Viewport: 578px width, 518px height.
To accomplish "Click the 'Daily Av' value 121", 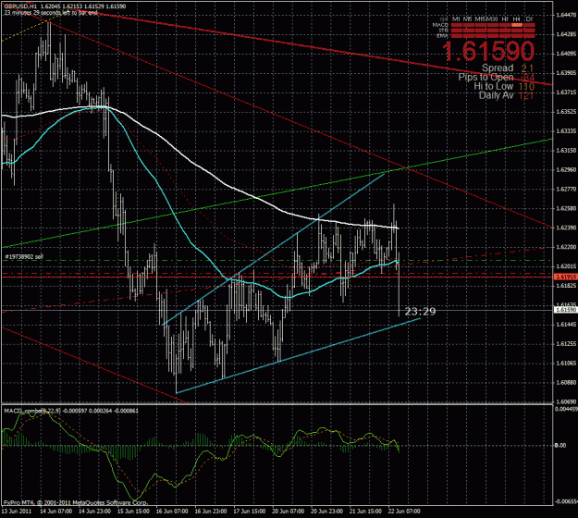I will [526, 95].
